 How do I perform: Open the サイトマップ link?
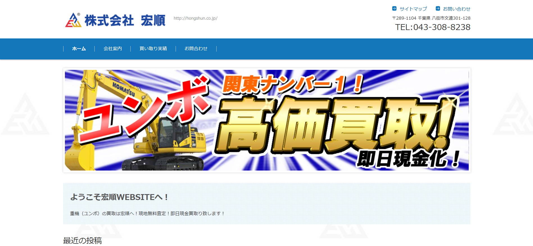(413, 9)
